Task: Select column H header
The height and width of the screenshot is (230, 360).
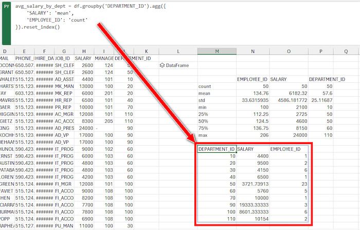Action: click(x=83, y=51)
